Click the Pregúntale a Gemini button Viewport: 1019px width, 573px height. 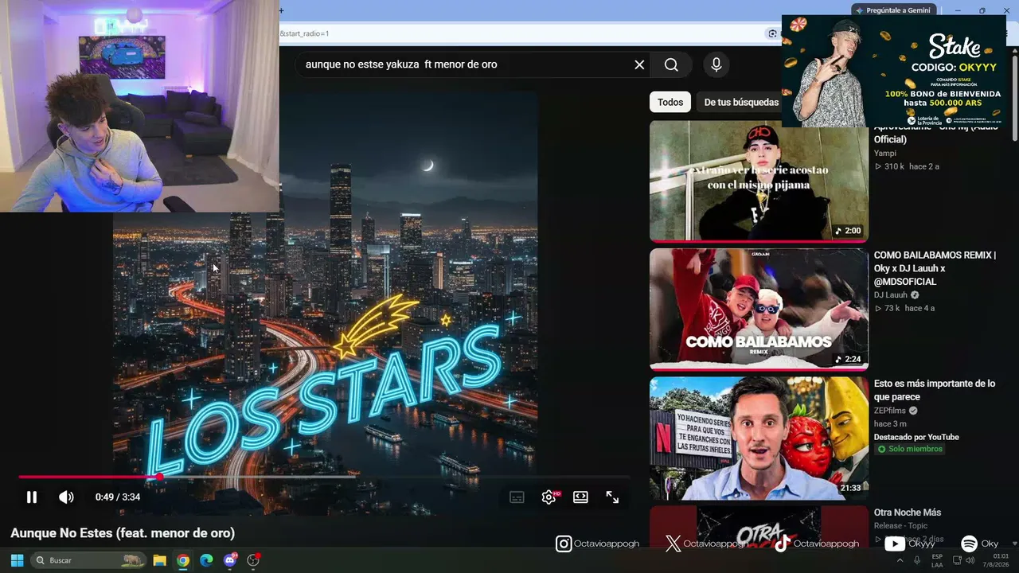[892, 10]
